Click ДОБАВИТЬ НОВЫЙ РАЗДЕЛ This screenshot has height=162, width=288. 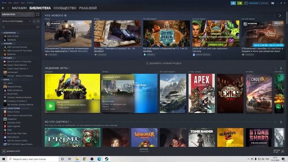point(164,63)
